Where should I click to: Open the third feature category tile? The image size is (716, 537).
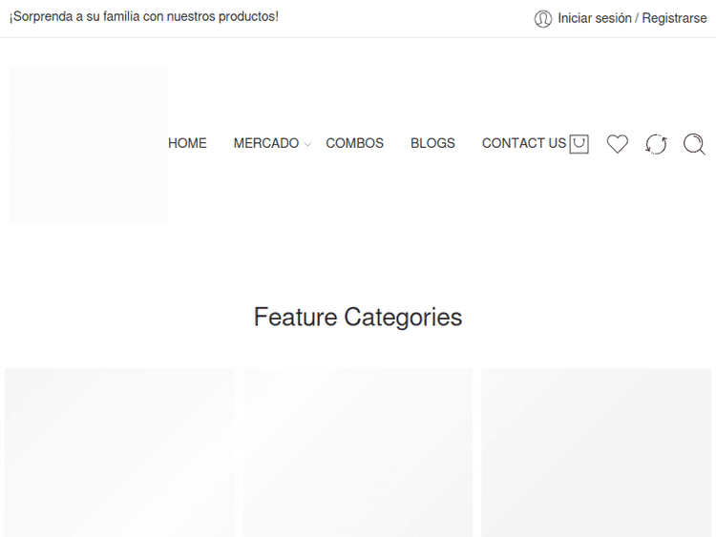pyautogui.click(x=596, y=452)
